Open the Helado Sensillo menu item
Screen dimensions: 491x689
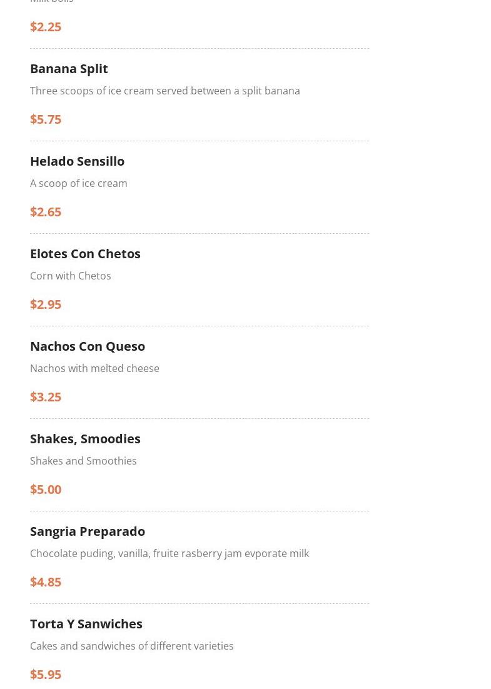77,161
